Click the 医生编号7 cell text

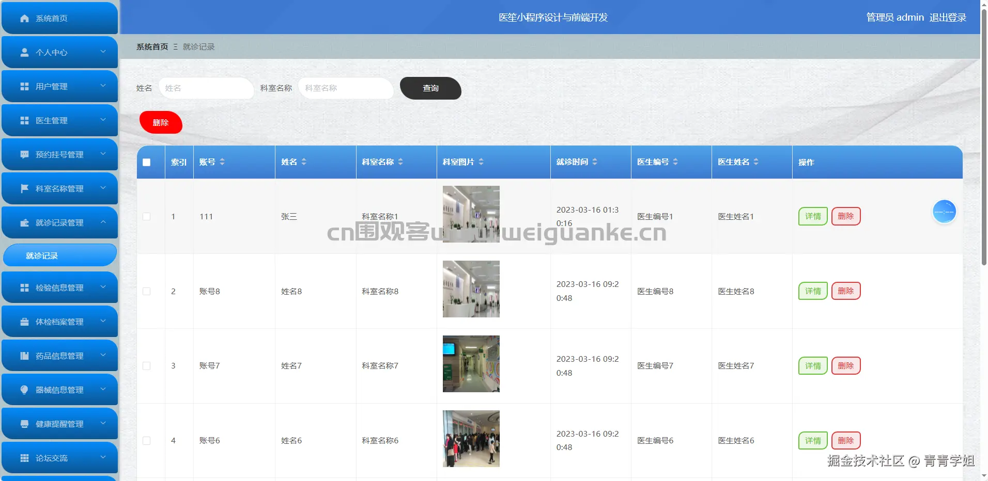click(655, 366)
